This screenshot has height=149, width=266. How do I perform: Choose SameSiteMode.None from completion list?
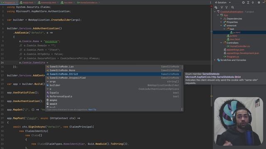pos(113,70)
